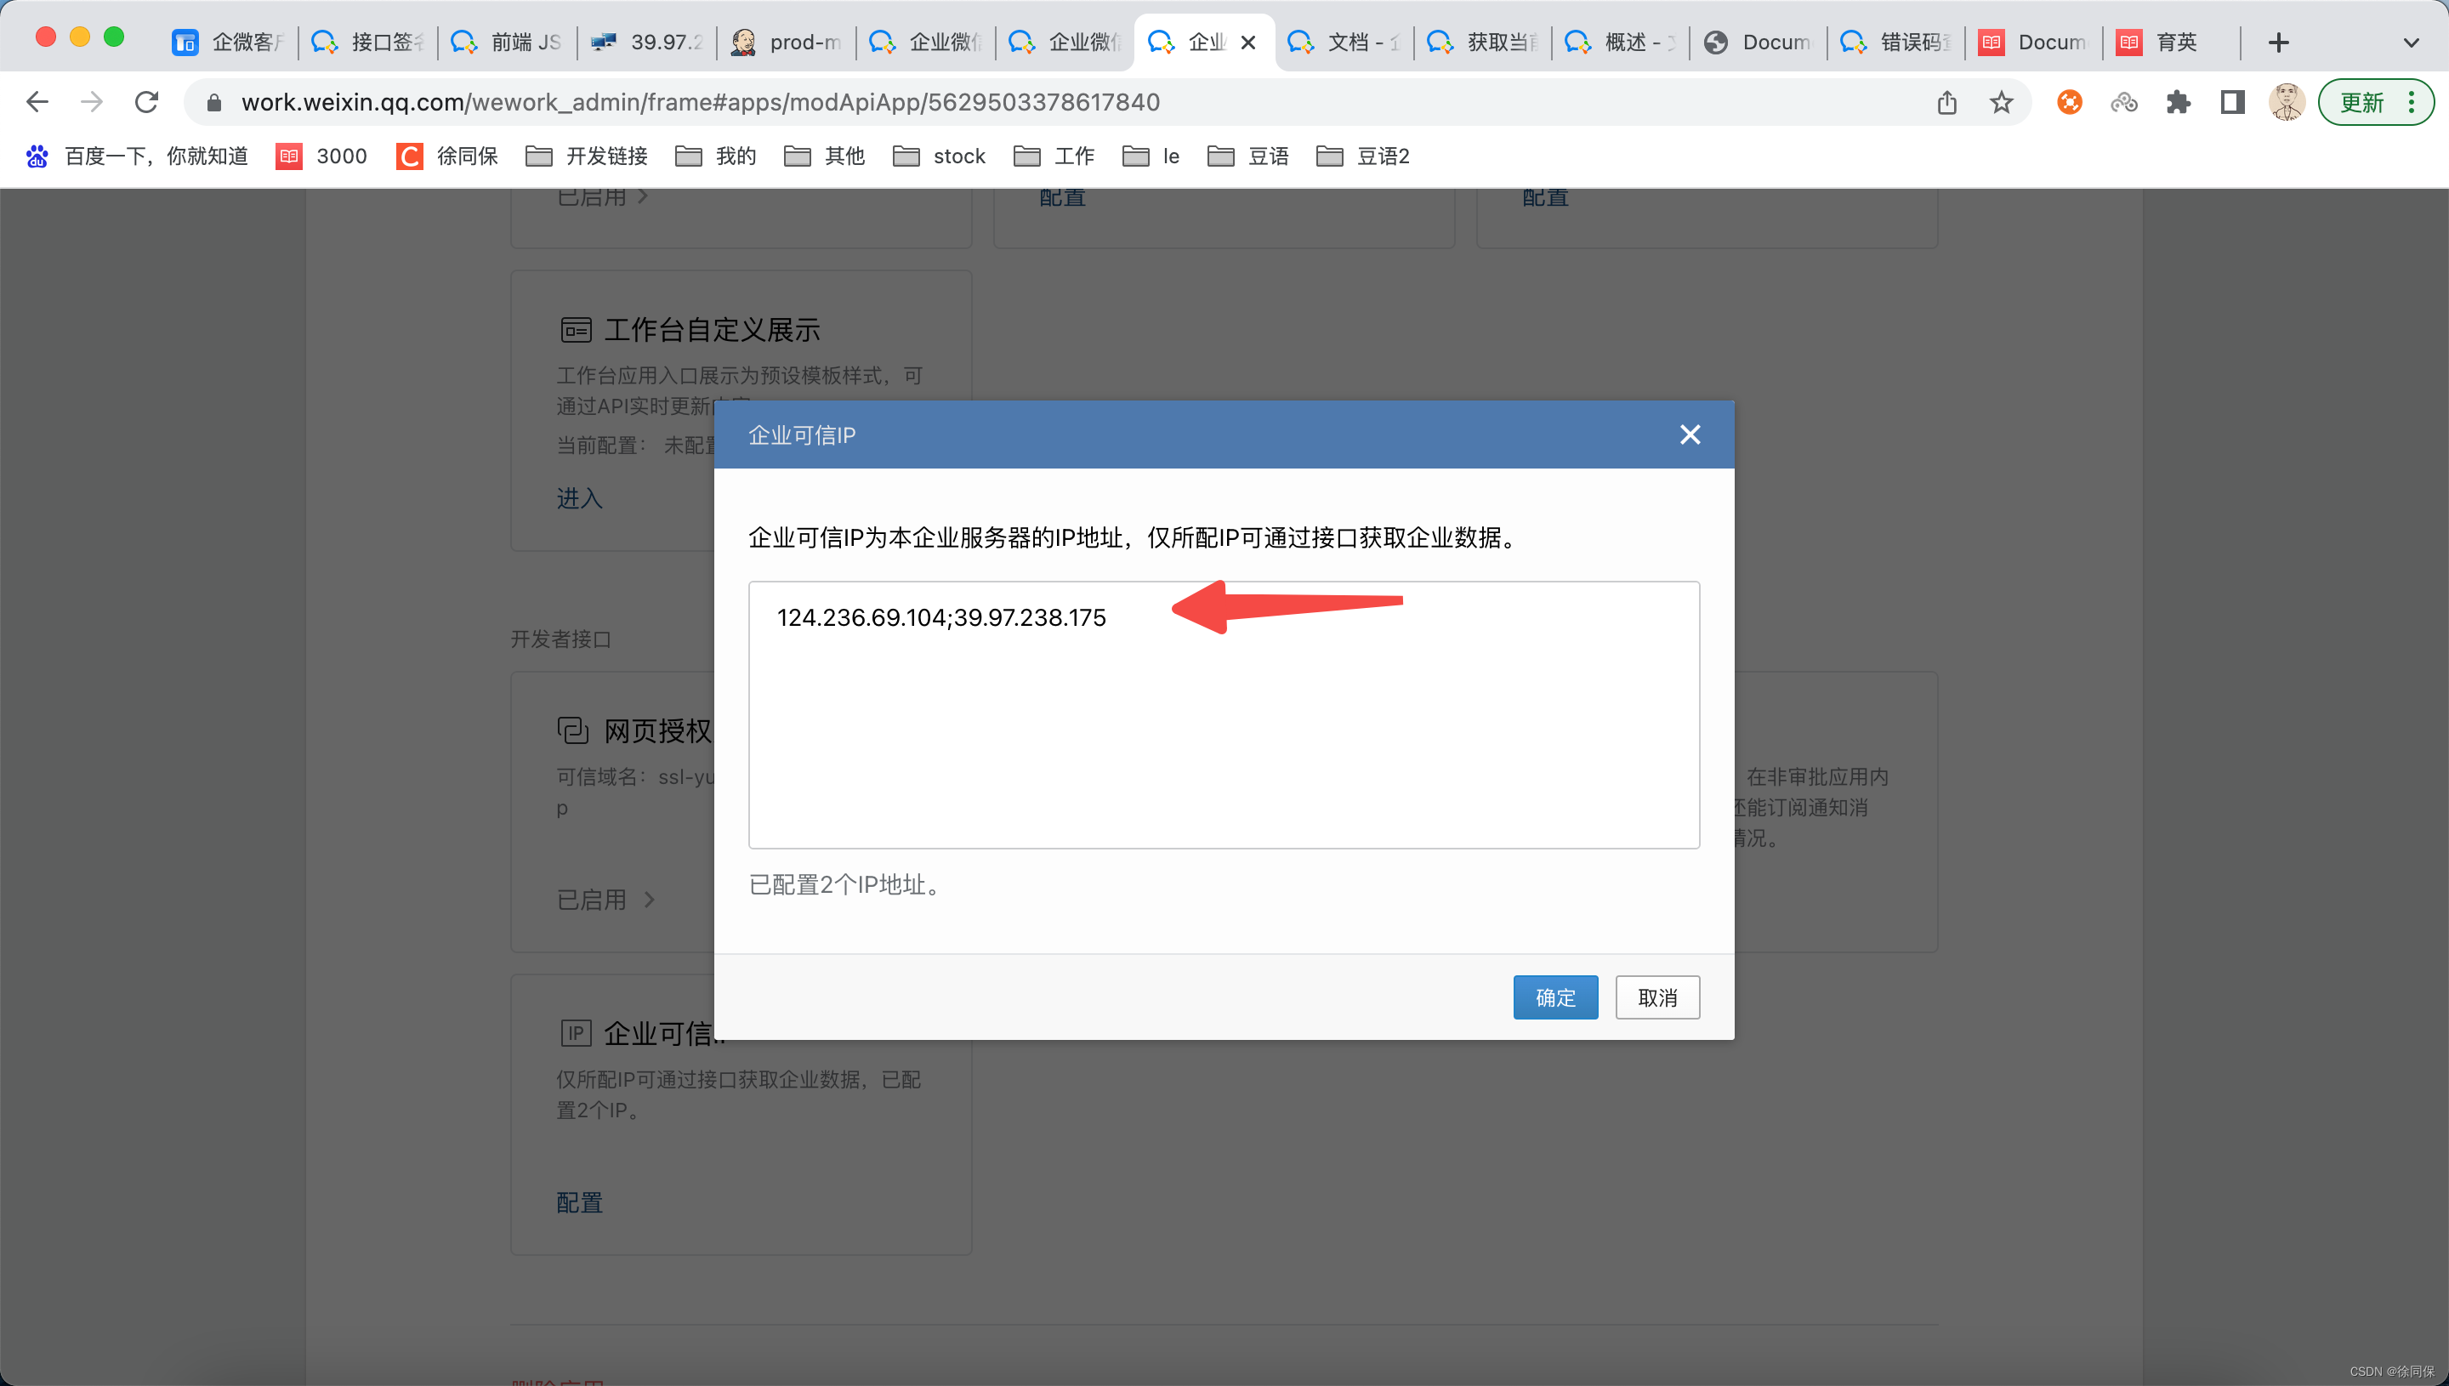This screenshot has height=1386, width=2449.
Task: Open a new tab with plus button
Action: tap(2279, 42)
